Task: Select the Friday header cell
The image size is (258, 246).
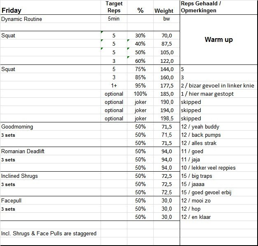Action: (12, 11)
